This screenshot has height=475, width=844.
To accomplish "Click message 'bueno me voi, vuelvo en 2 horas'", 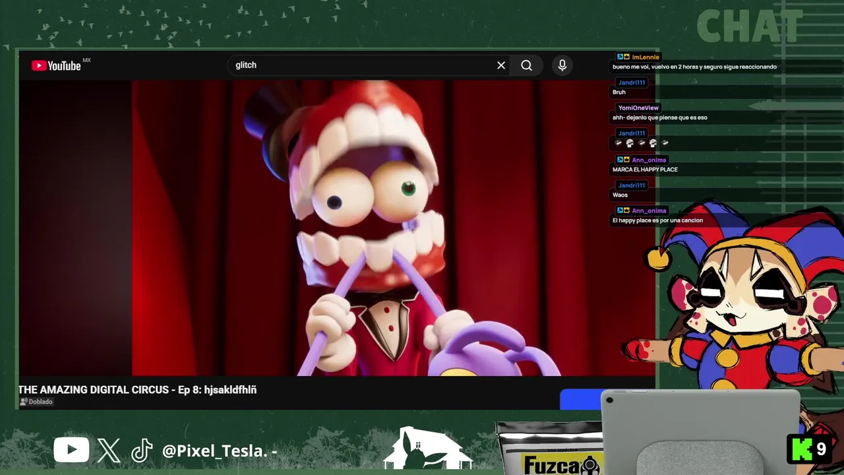I will point(694,67).
